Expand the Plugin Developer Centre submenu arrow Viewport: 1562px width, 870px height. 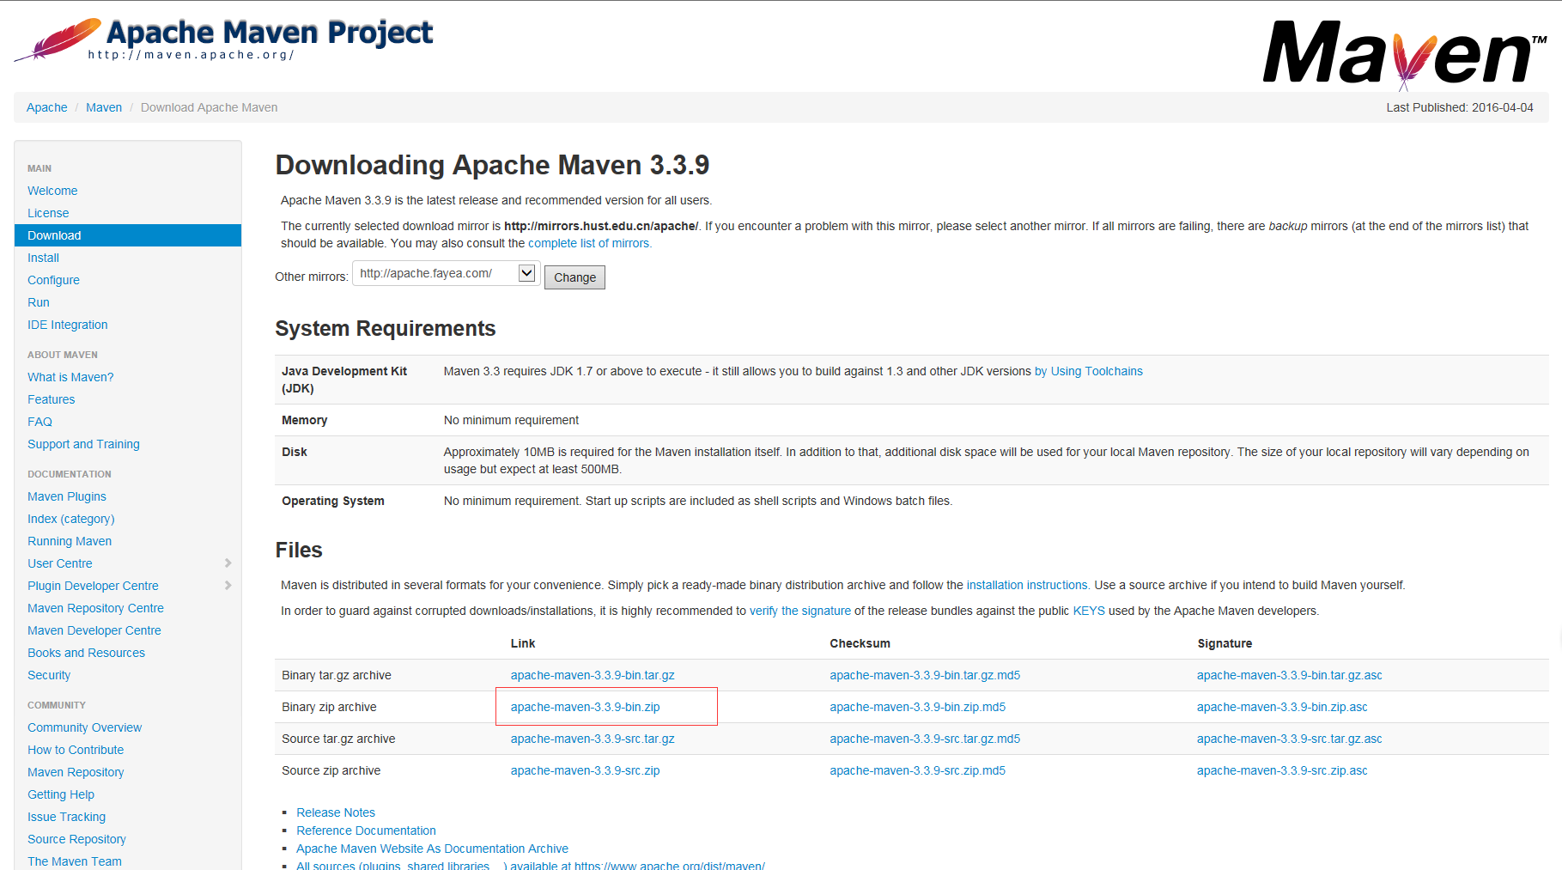click(x=228, y=586)
